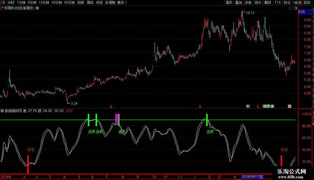Screen dimensions: 314x180
Task: Click the 2026/04/17/五 date label
Action: [x=252, y=177]
